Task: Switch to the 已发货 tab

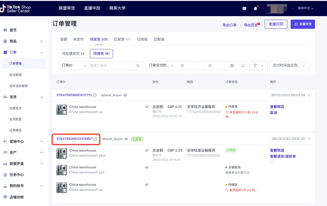Action: tap(122, 39)
